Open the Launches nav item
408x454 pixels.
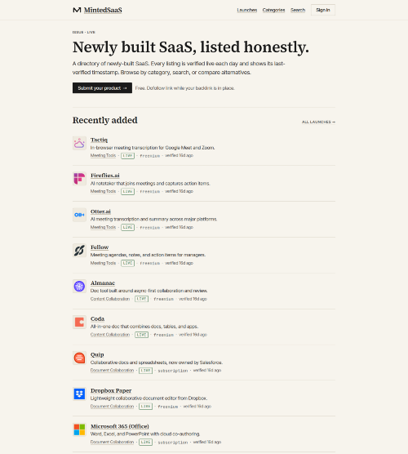pos(246,10)
